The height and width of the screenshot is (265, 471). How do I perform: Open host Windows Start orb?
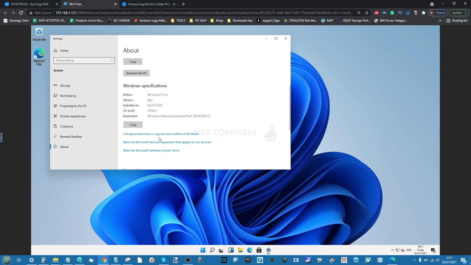click(7, 260)
